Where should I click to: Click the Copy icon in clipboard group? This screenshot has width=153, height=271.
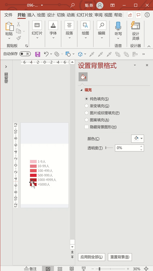19,31
